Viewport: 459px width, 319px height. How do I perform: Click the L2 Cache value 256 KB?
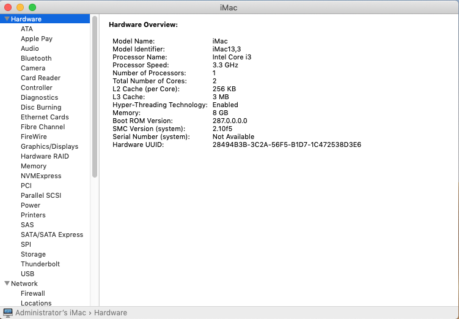click(x=224, y=89)
